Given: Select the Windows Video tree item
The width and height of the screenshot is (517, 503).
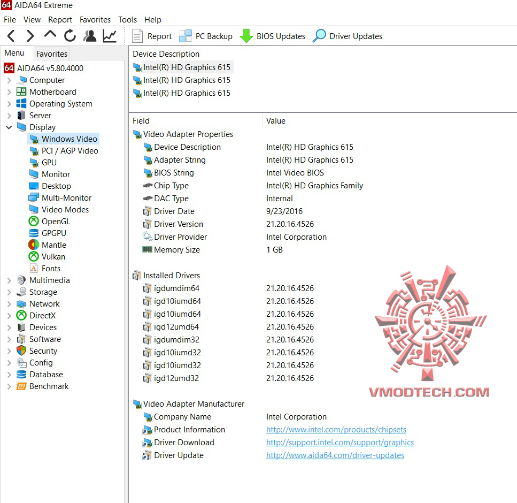Looking at the screenshot, I should pyautogui.click(x=64, y=139).
